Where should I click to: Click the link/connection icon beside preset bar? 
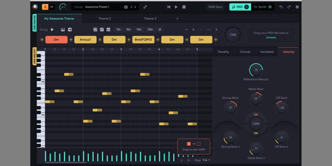(145, 7)
